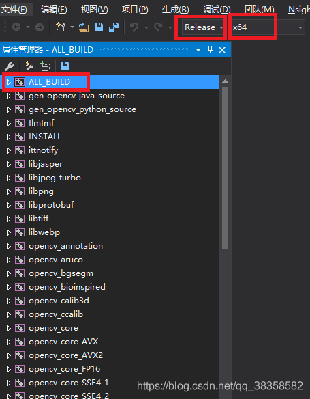Open the navigate backward history dropdown
Image resolution: width=310 pixels, height=399 pixels.
click(x=28, y=27)
